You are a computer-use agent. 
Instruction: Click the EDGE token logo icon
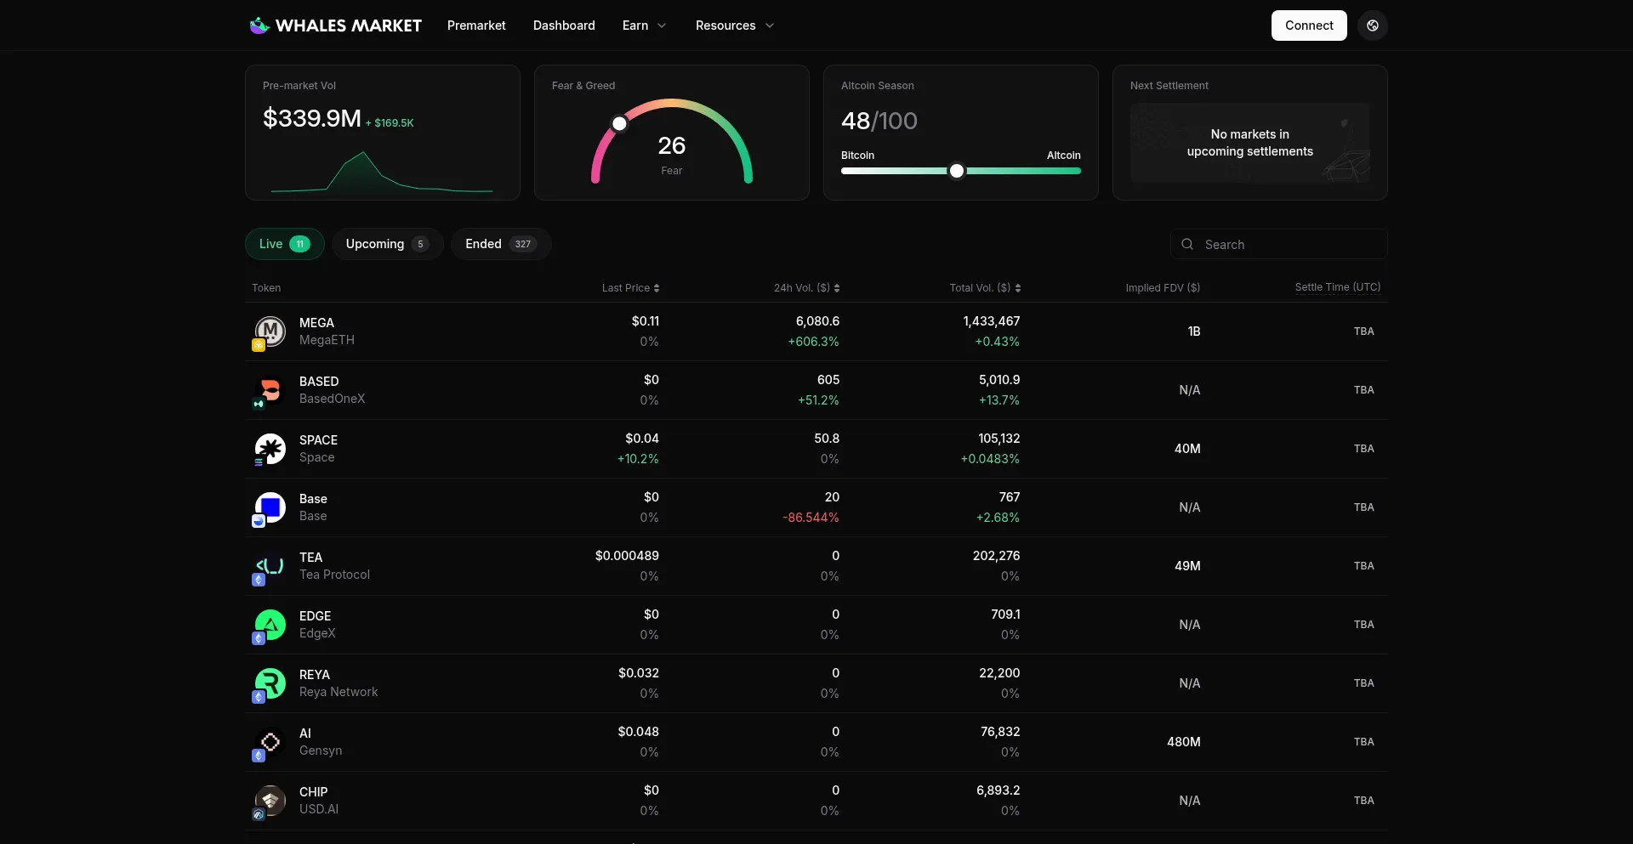coord(270,624)
